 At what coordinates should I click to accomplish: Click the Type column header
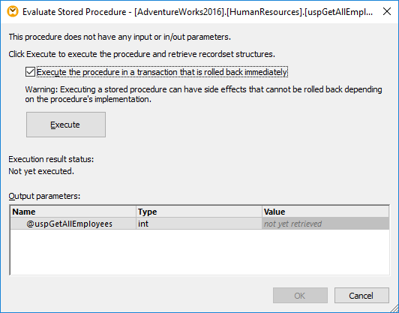(x=199, y=212)
